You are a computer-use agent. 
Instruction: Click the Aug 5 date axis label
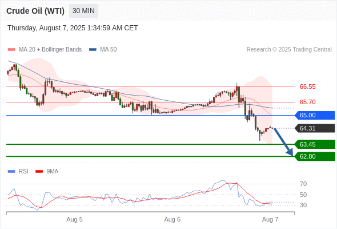click(74, 219)
